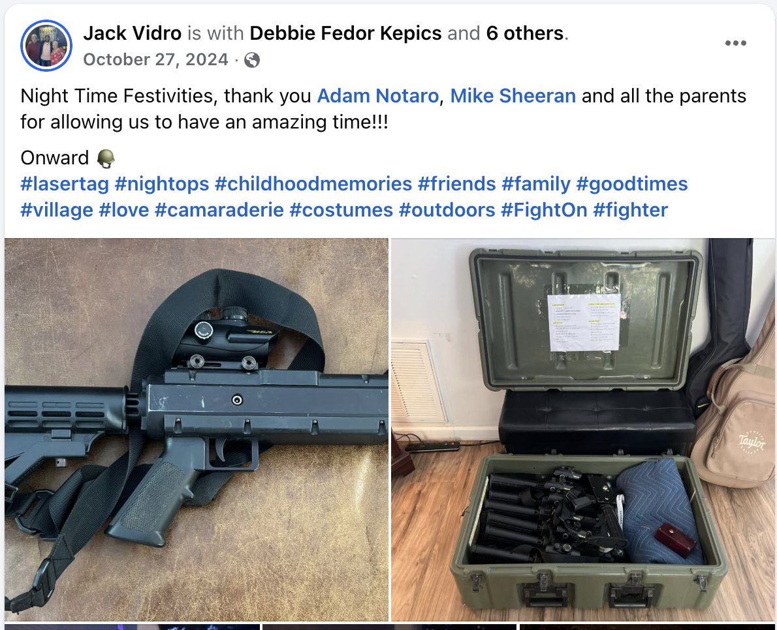Click the #nightops hashtag
The image size is (777, 630).
pyautogui.click(x=162, y=184)
